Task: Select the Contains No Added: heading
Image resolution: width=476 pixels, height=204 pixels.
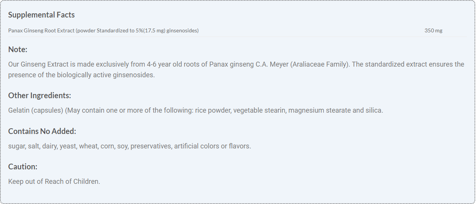Action: coord(42,131)
